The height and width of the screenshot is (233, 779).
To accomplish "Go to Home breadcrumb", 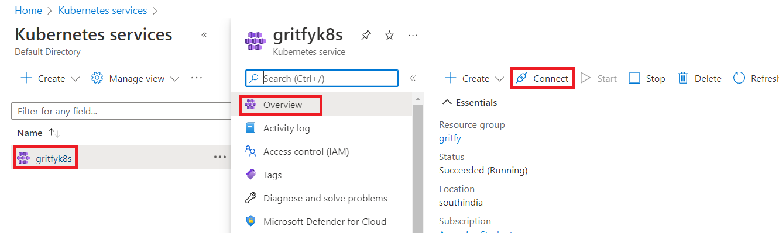I will (28, 11).
